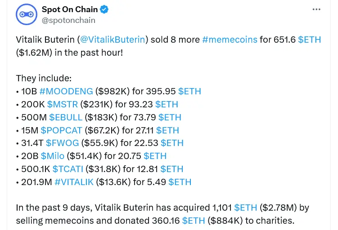Click the $ETH cashtag after 360.16
The image size is (338, 230).
point(194,221)
